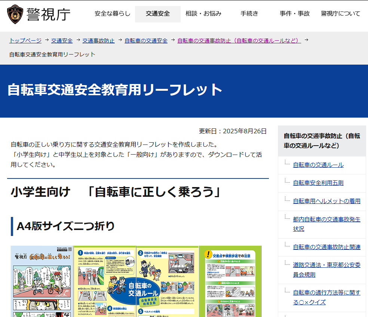Click the manga cover leaflet thumbnail image
Viewport: 368px width, 317px height.
(42, 281)
